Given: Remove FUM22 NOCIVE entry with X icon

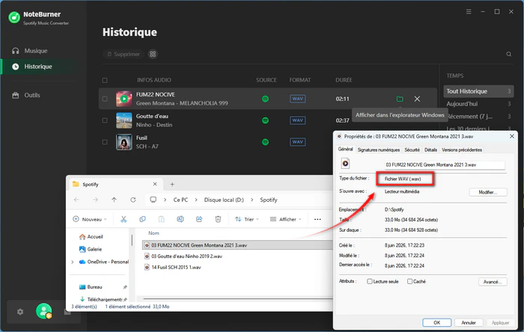Looking at the screenshot, I should pyautogui.click(x=417, y=99).
